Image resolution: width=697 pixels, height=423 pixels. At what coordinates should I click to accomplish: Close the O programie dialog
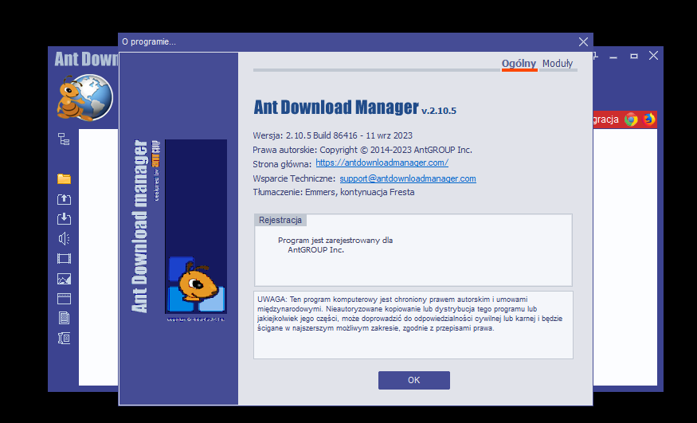tap(583, 41)
